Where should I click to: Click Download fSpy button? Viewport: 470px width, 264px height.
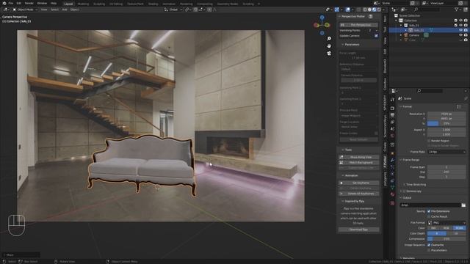(359, 230)
